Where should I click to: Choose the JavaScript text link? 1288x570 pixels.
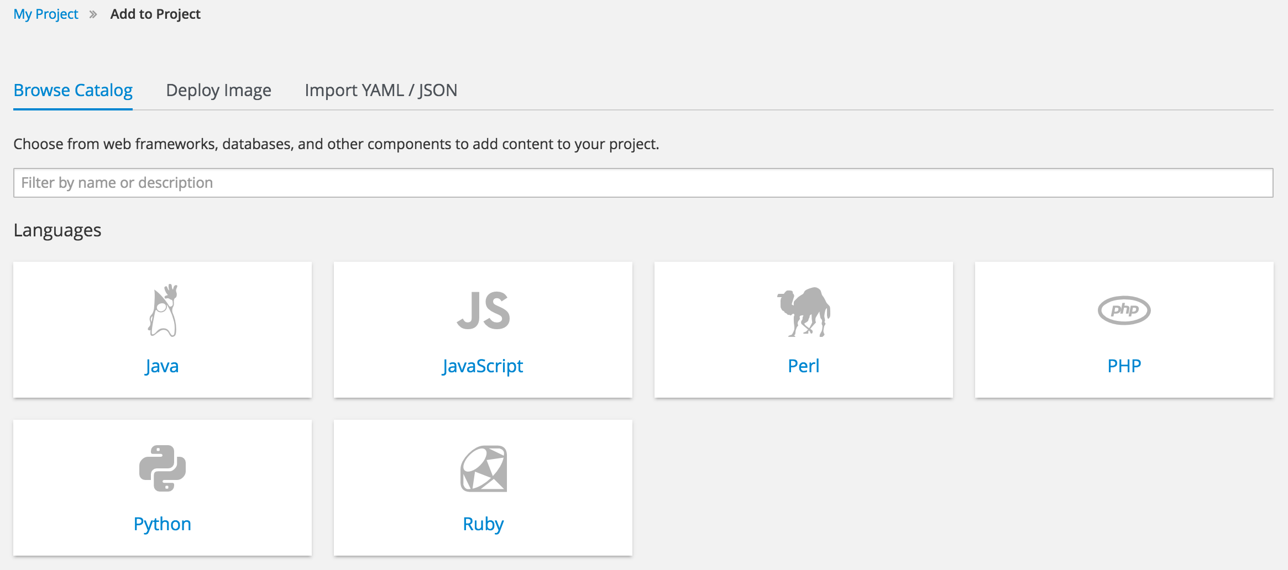click(x=483, y=366)
